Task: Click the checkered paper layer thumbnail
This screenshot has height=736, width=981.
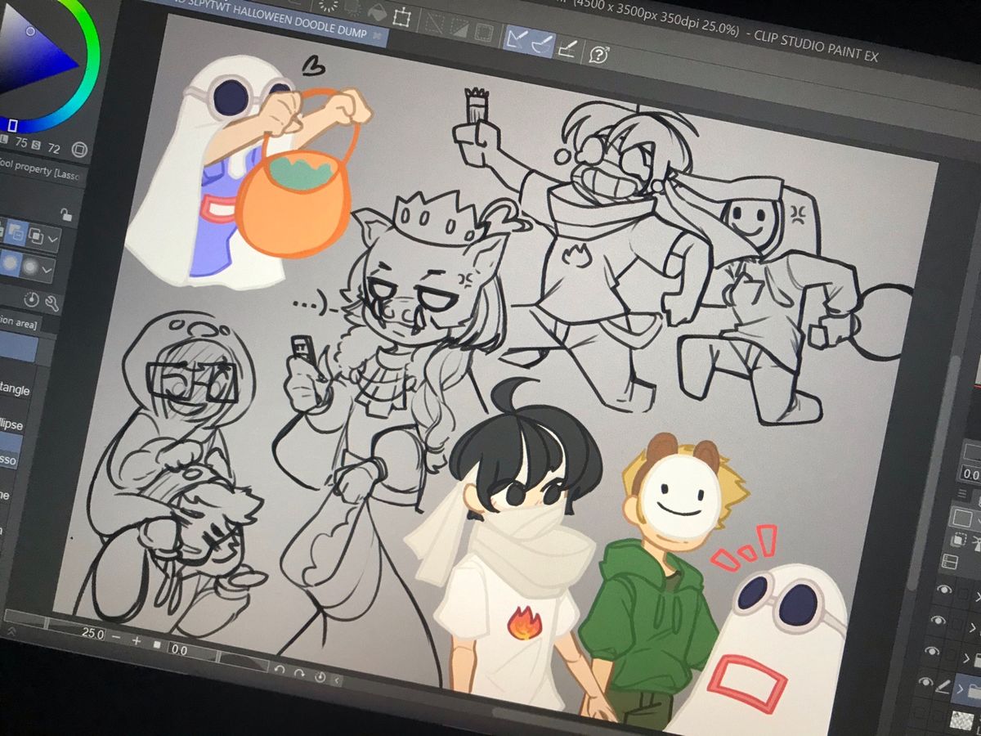Action: [961, 720]
